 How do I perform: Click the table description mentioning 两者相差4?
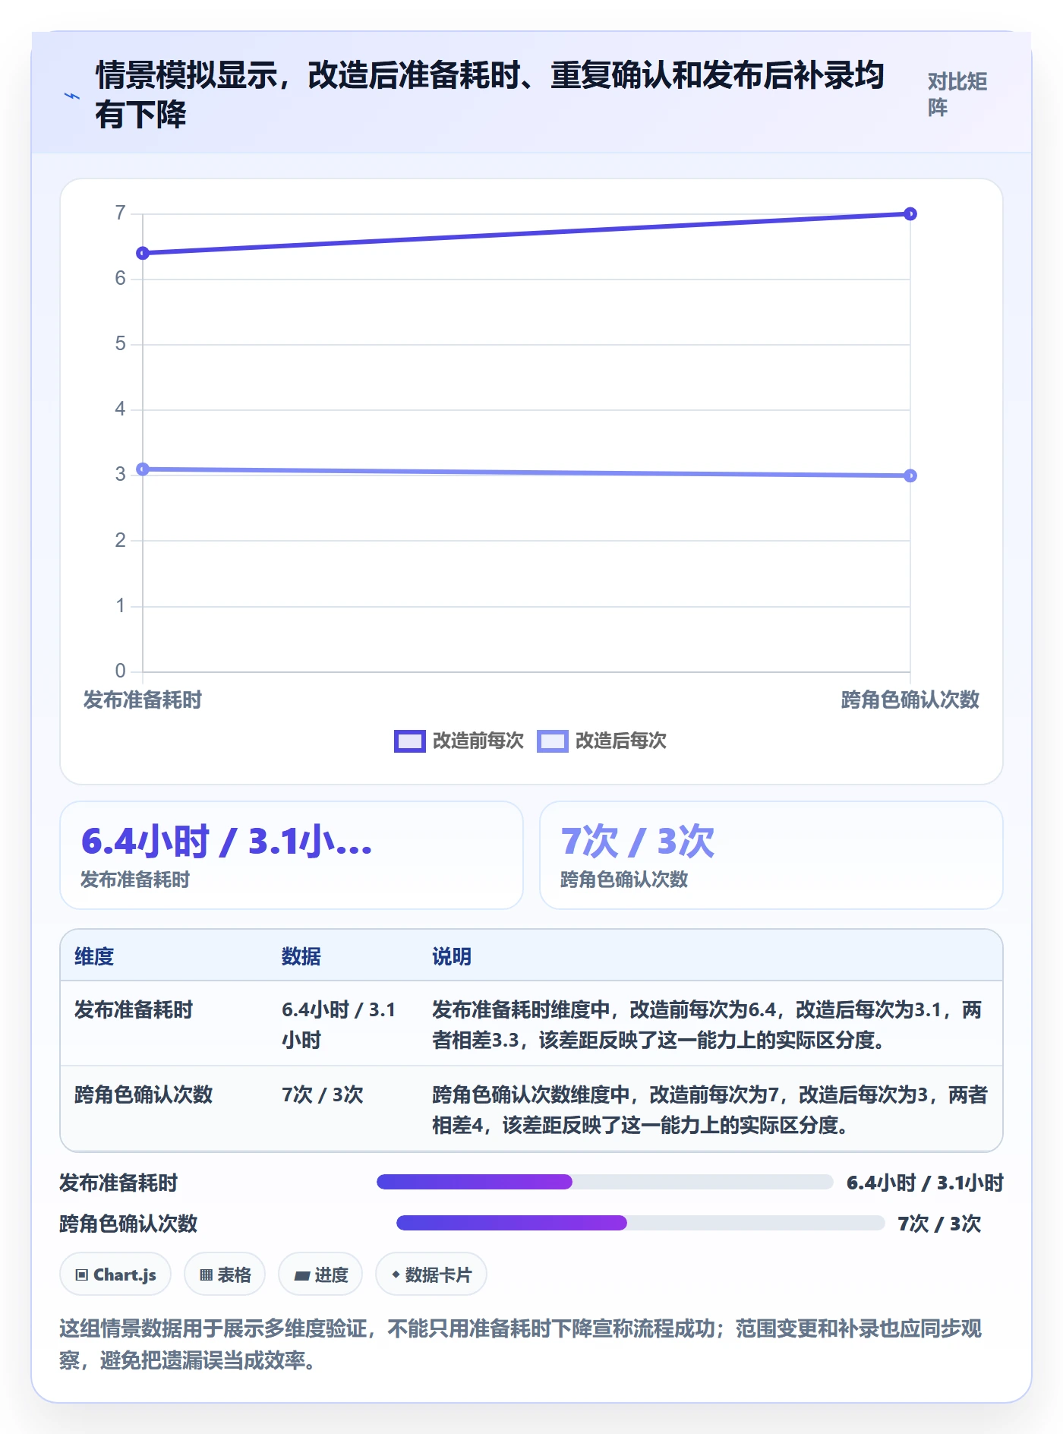tap(710, 1110)
